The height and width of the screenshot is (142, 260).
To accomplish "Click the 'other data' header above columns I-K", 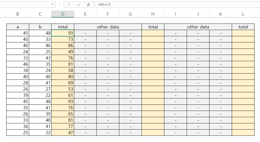I will click(198, 27).
